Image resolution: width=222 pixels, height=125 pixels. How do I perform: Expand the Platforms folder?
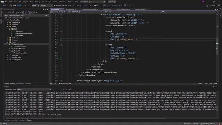(7, 38)
